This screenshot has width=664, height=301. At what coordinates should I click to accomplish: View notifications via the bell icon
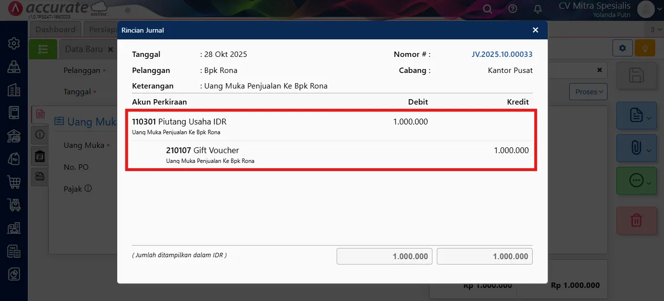[538, 9]
